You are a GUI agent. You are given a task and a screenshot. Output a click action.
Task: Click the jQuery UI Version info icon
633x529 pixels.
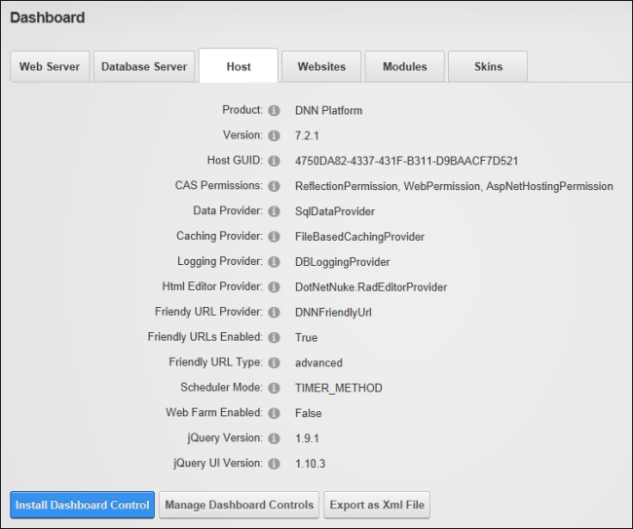(x=274, y=464)
